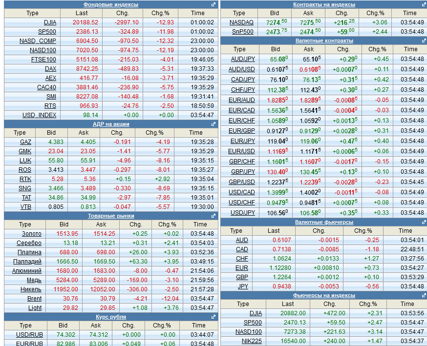The height and width of the screenshot is (346, 427).
Task: Open the NASDAQ index contract link
Action: pyautogui.click(x=241, y=22)
